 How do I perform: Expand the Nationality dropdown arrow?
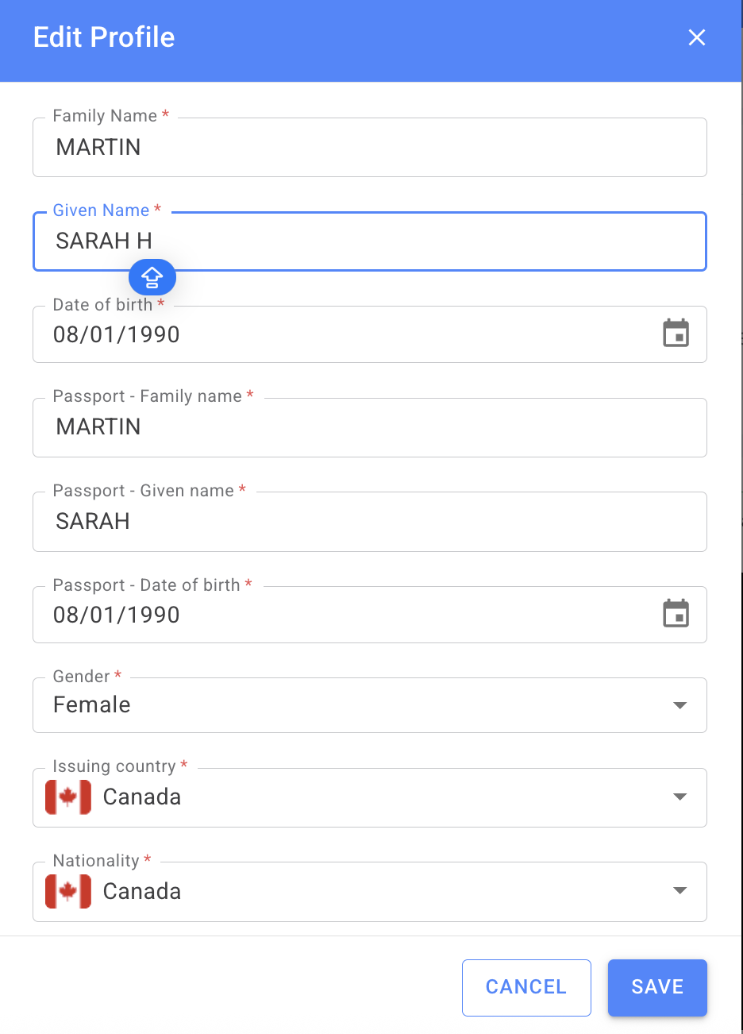coord(679,891)
